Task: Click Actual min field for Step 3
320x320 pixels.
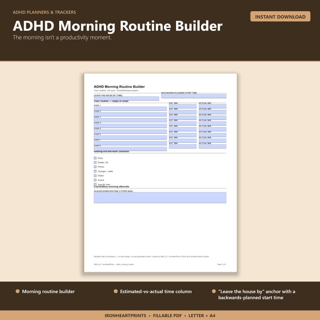Action: tap(212, 118)
